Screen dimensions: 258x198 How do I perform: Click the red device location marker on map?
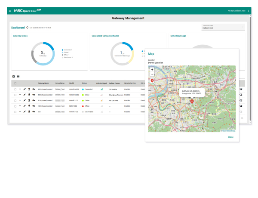click(x=192, y=101)
